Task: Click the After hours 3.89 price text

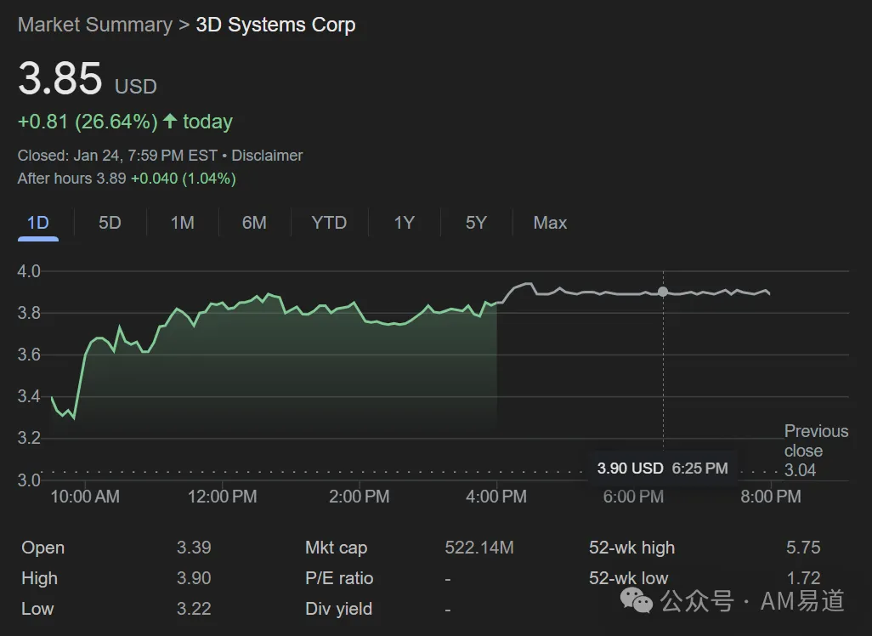Action: click(x=71, y=179)
